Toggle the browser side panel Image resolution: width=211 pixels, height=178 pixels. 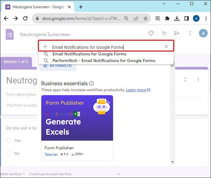(187, 18)
